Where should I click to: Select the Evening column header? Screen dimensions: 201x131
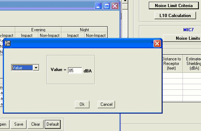tap(38, 29)
